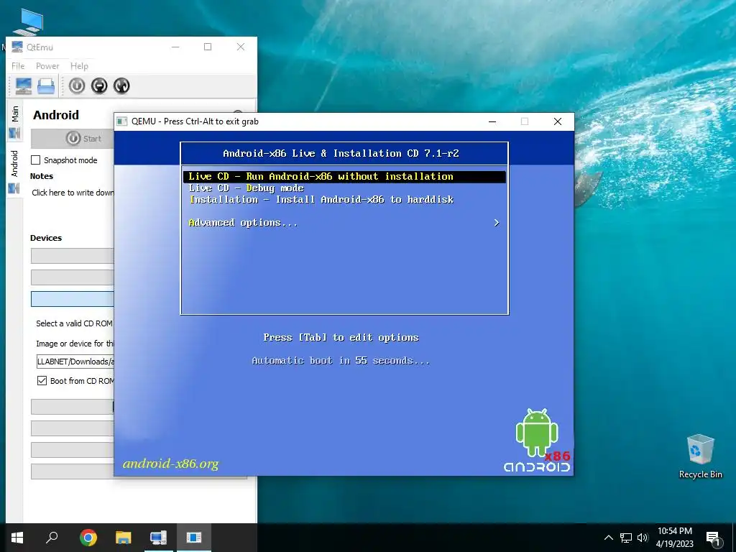736x552 pixels.
Task: Click the CD ROM image path field
Action: tap(75, 362)
